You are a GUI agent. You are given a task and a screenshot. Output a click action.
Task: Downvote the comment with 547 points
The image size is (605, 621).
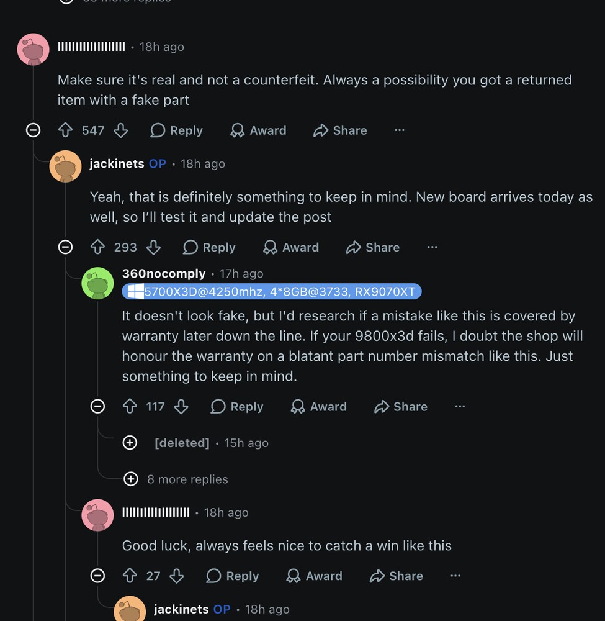coord(120,130)
